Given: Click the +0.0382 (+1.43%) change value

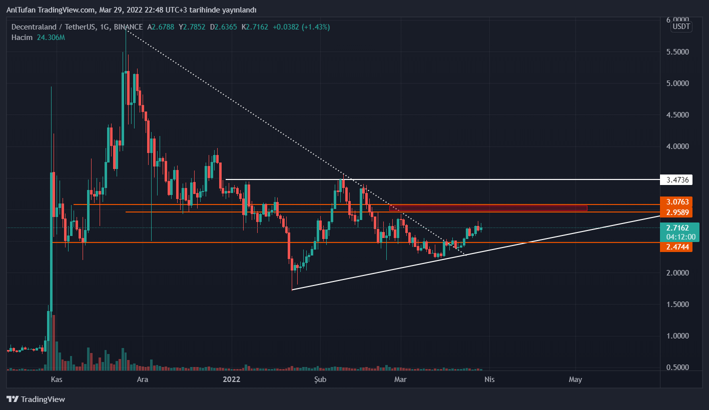Looking at the screenshot, I should (301, 27).
